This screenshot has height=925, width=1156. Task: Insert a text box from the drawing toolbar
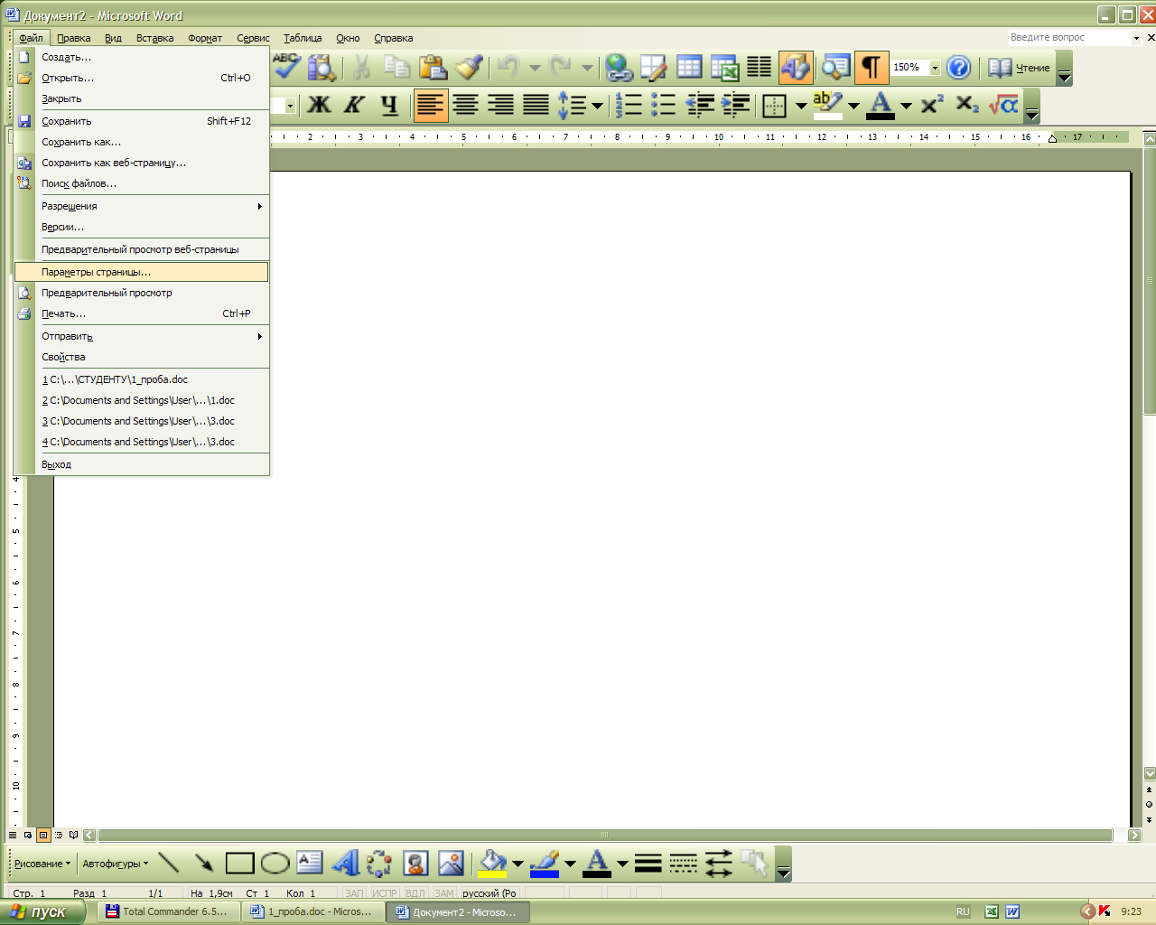(x=310, y=863)
